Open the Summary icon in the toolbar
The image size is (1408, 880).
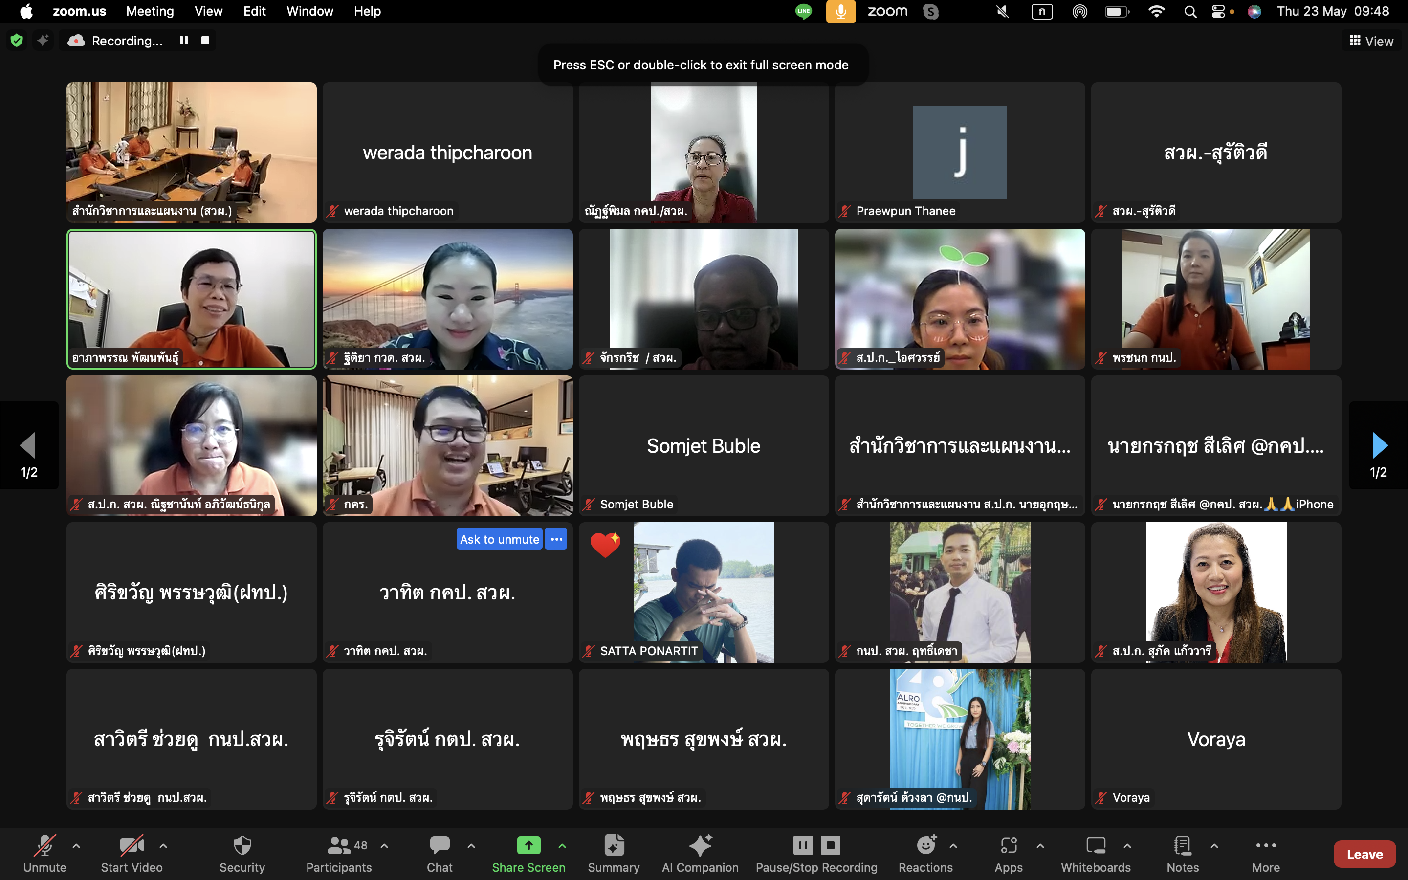(x=613, y=846)
